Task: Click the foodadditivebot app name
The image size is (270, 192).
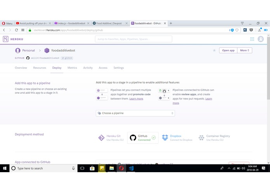Action: pyautogui.click(x=63, y=51)
